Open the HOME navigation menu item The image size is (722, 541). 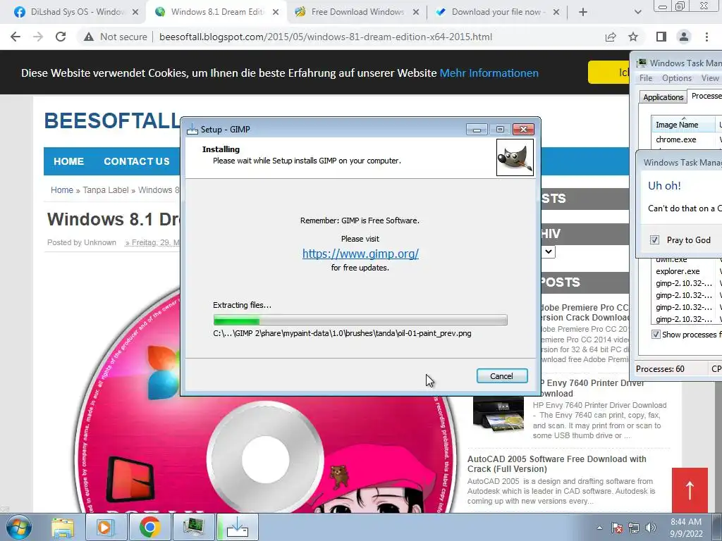pos(68,161)
